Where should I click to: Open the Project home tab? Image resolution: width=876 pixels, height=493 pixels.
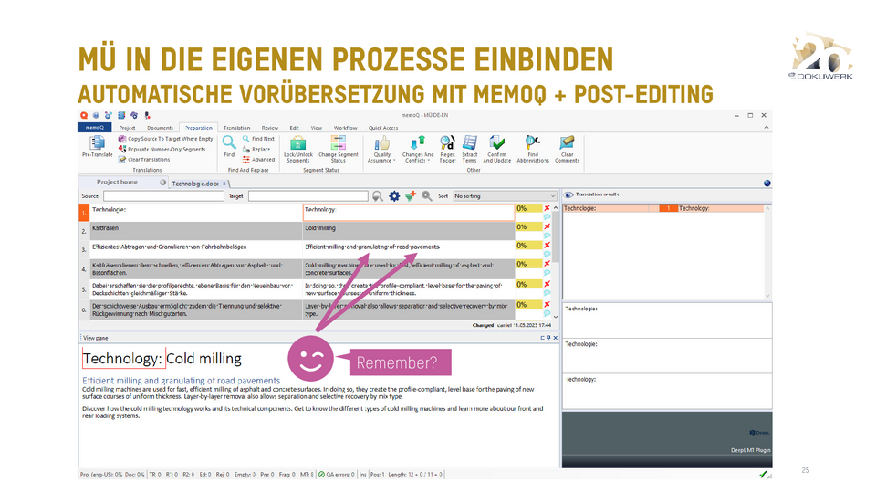pos(117,183)
